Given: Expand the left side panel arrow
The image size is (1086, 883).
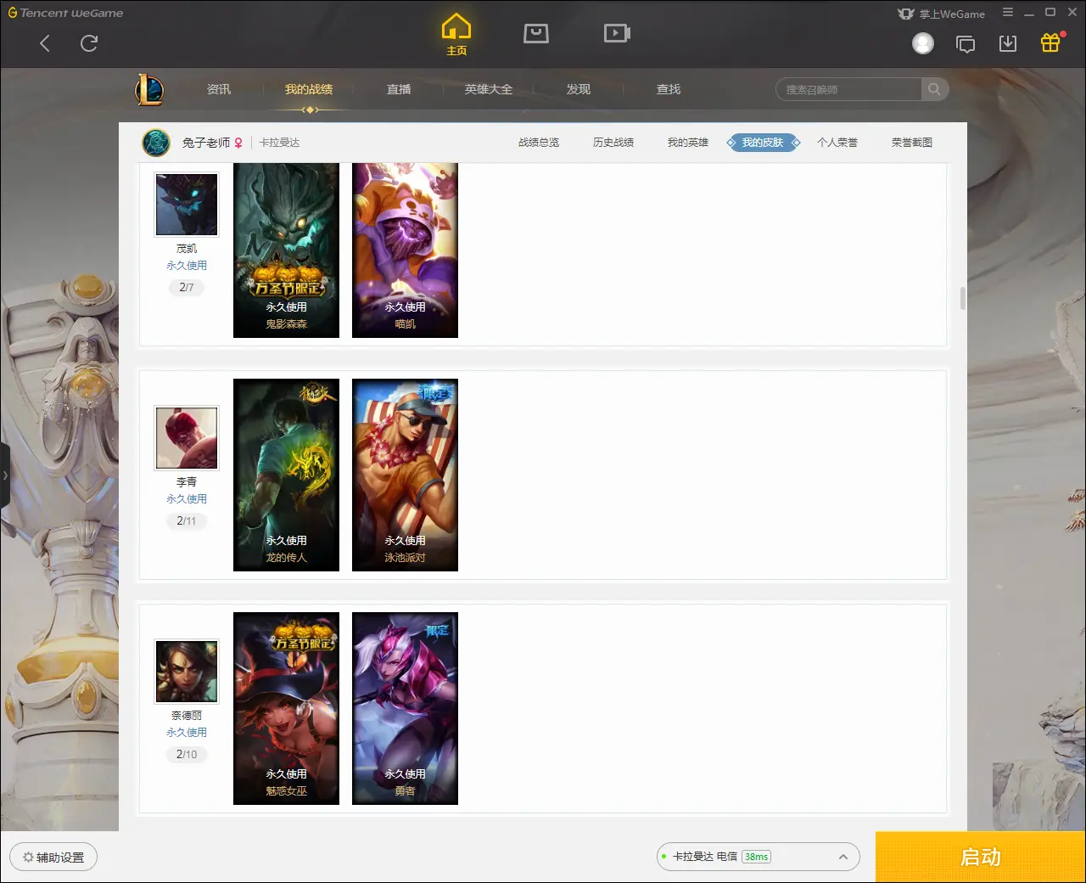Looking at the screenshot, I should point(5,475).
